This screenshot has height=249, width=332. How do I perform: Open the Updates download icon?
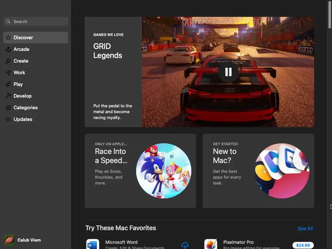(8, 119)
